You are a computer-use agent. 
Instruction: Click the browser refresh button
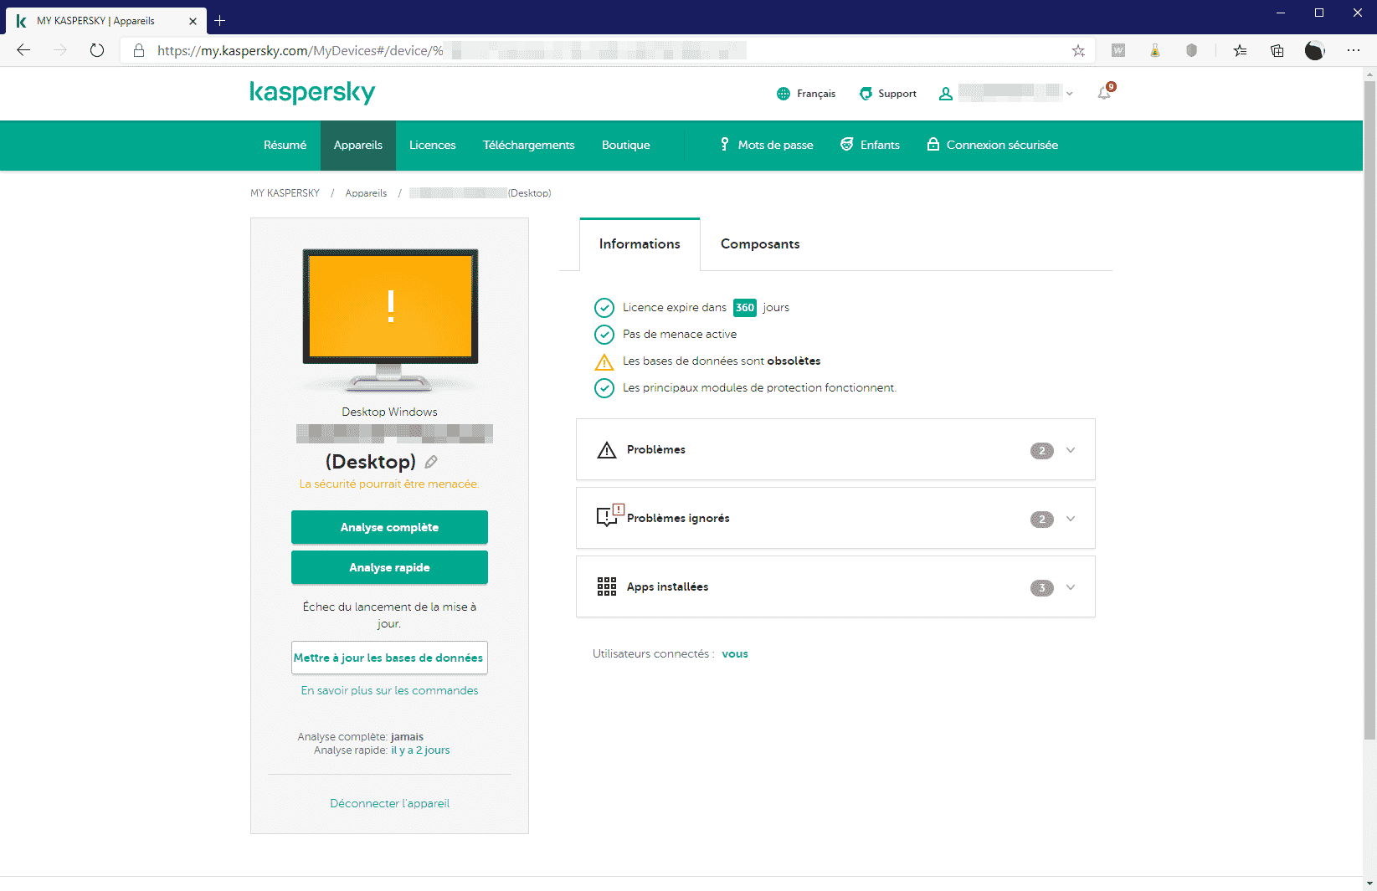tap(97, 50)
